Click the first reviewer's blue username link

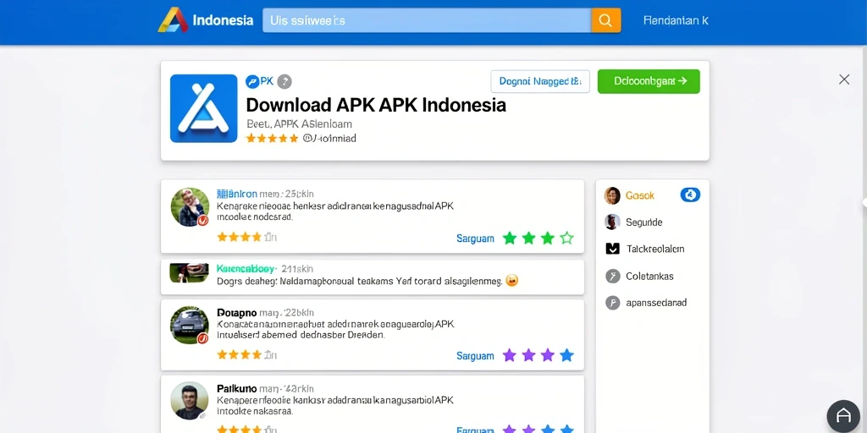pos(237,194)
